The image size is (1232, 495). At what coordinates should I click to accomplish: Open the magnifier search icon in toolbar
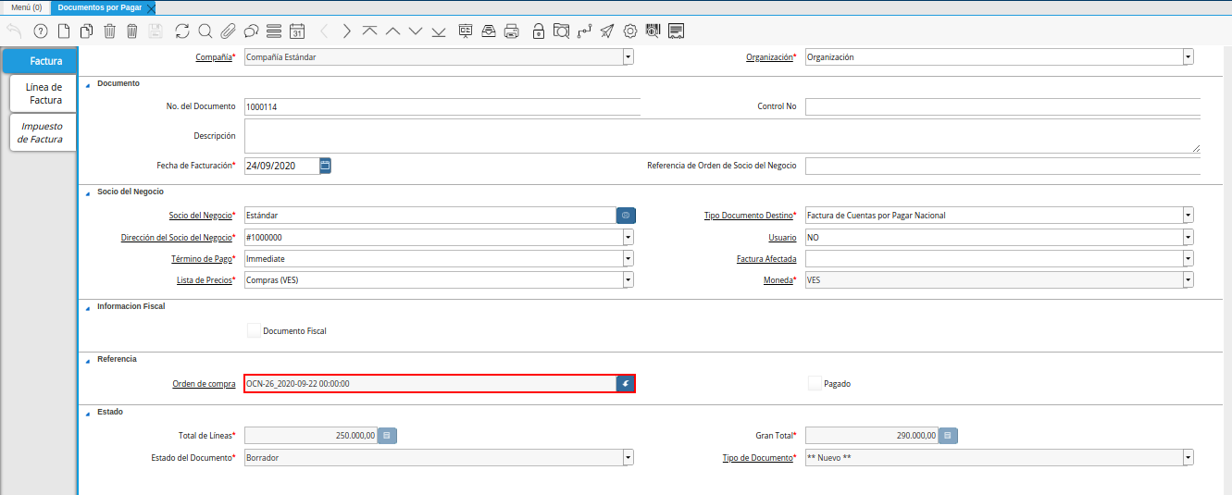[205, 31]
